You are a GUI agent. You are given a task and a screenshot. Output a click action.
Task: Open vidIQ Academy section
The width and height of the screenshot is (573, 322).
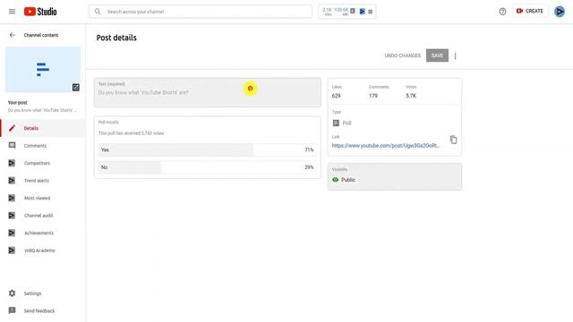pos(43,250)
